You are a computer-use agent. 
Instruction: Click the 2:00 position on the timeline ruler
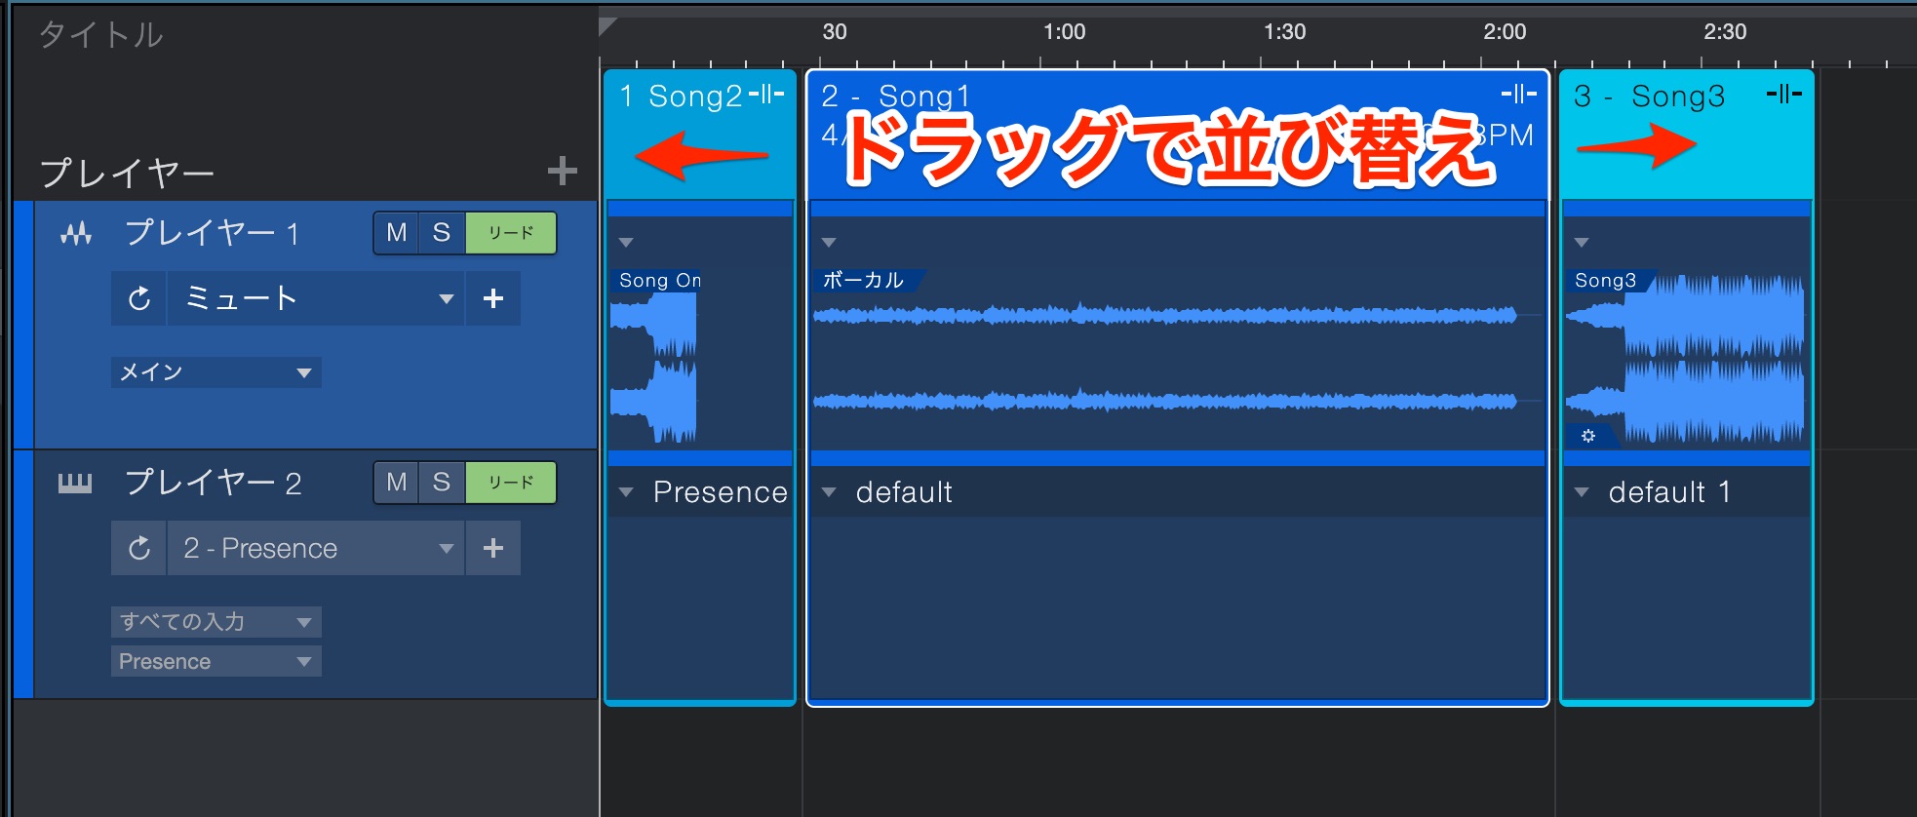pos(1505,32)
